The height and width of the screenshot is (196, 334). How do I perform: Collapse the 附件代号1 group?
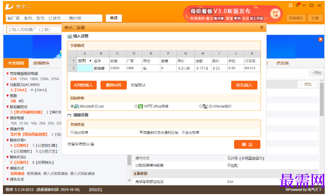pos(7,140)
